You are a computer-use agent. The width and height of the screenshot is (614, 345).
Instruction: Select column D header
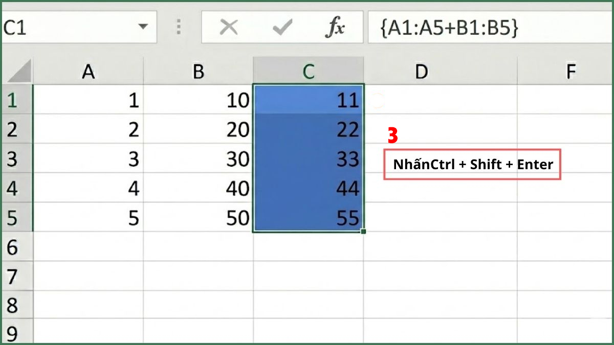(421, 71)
